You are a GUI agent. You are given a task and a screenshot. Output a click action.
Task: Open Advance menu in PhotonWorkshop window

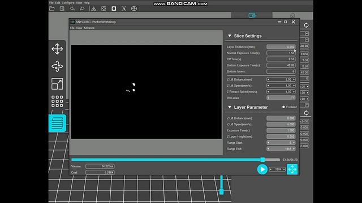(89, 28)
